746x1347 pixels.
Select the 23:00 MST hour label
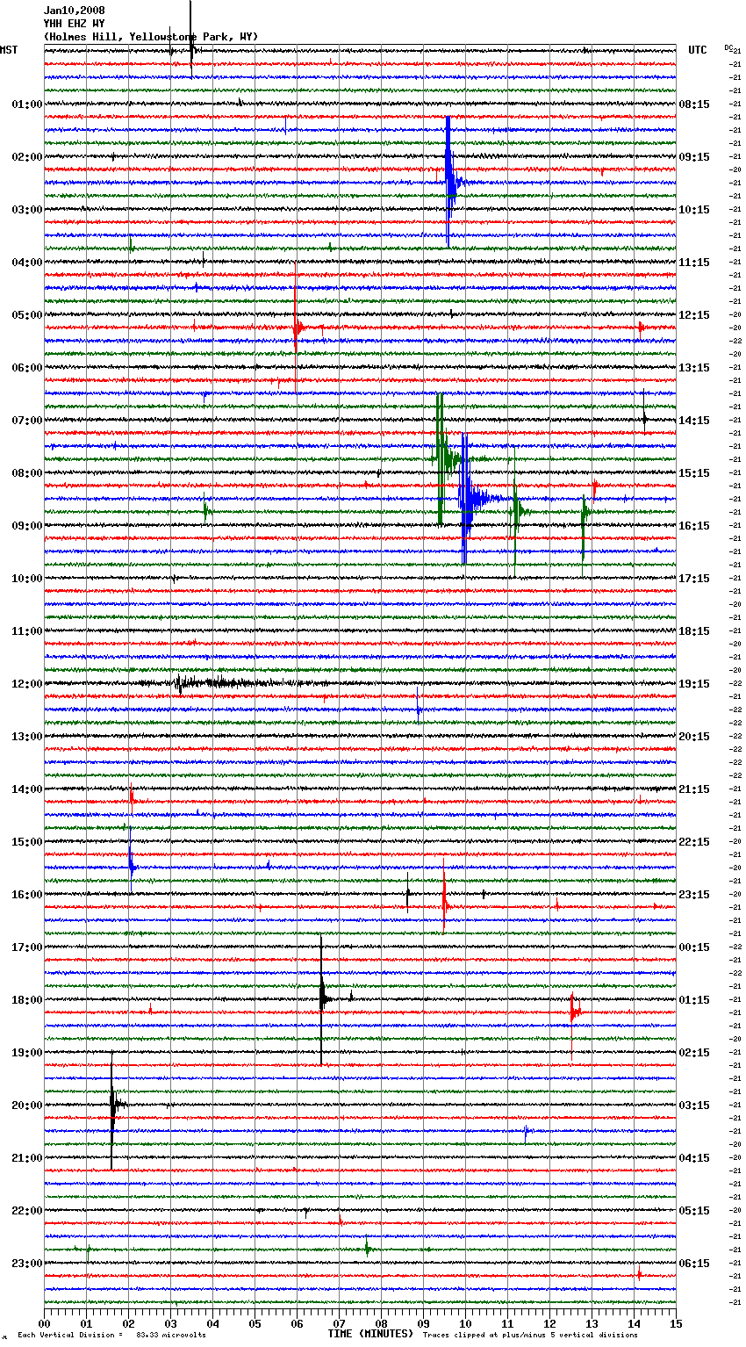[27, 1264]
